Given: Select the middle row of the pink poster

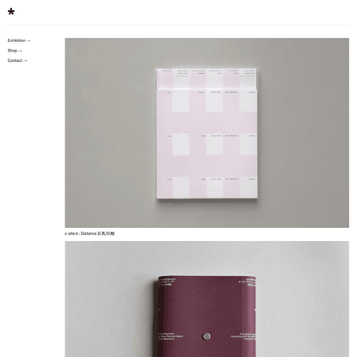Looking at the screenshot, I should click(x=206, y=145).
